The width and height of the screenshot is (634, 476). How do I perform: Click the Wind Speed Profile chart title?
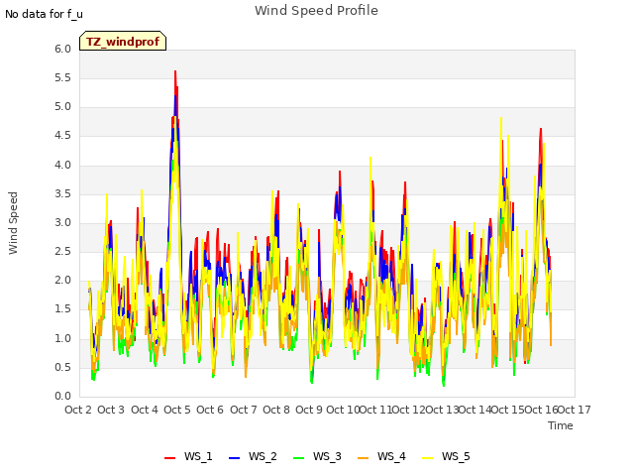[x=316, y=11]
